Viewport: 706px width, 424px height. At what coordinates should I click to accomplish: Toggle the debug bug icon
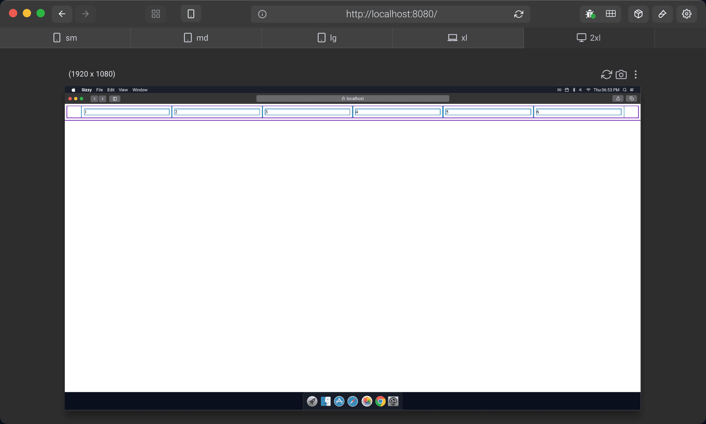point(590,14)
